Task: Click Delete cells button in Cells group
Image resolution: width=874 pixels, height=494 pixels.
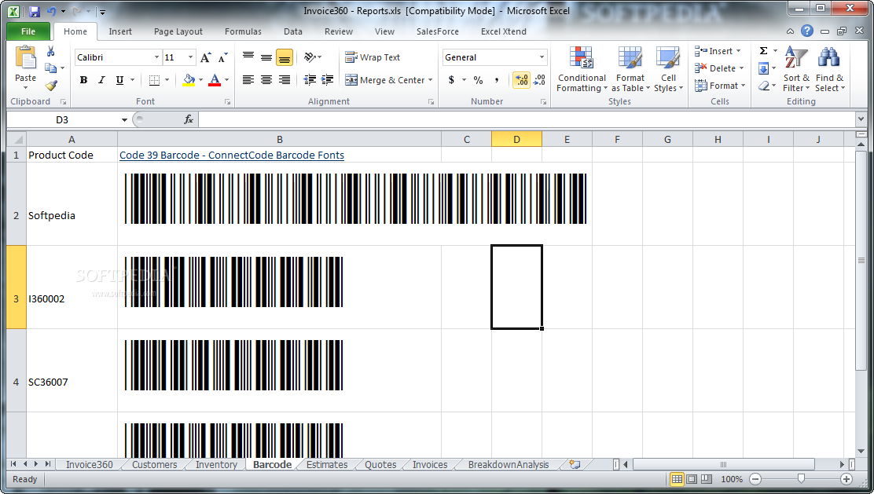Action: pyautogui.click(x=719, y=68)
